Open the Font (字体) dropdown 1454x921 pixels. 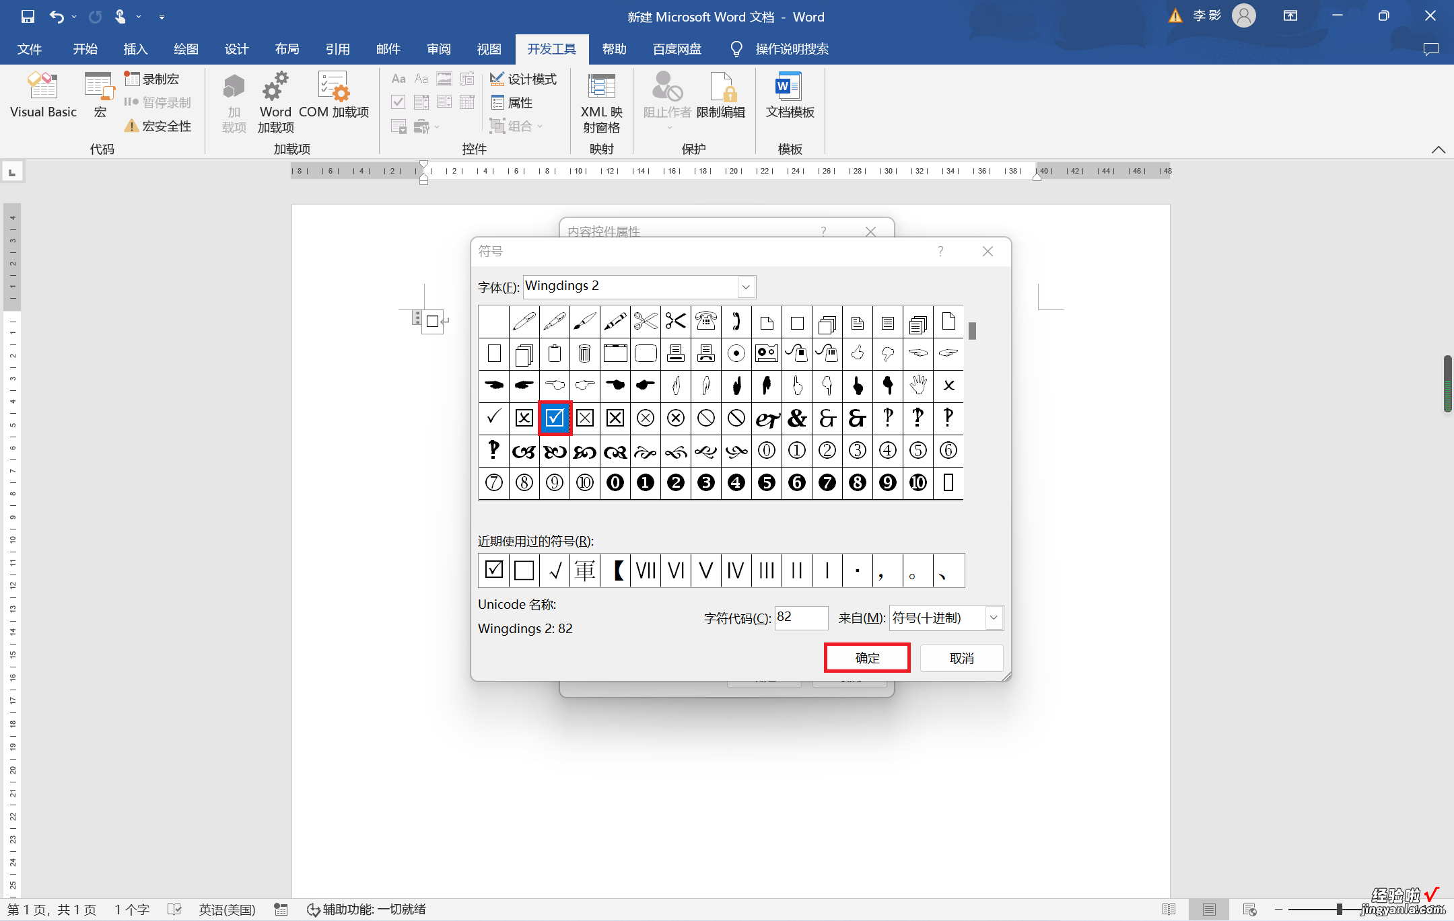click(x=746, y=287)
